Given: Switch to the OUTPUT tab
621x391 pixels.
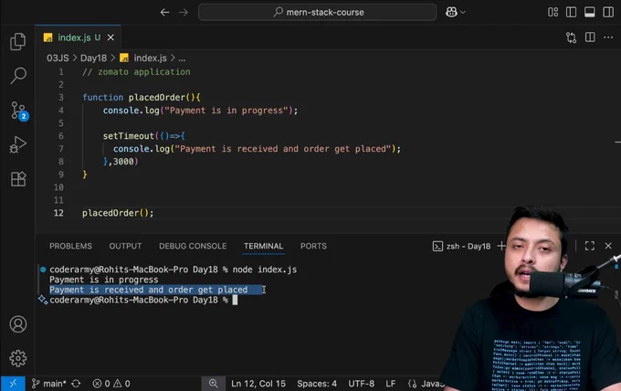Looking at the screenshot, I should click(125, 246).
